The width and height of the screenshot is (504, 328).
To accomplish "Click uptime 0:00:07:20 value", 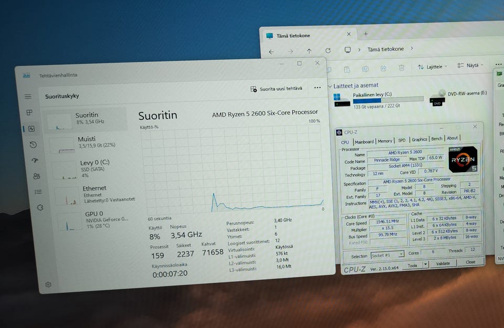I will pos(170,274).
